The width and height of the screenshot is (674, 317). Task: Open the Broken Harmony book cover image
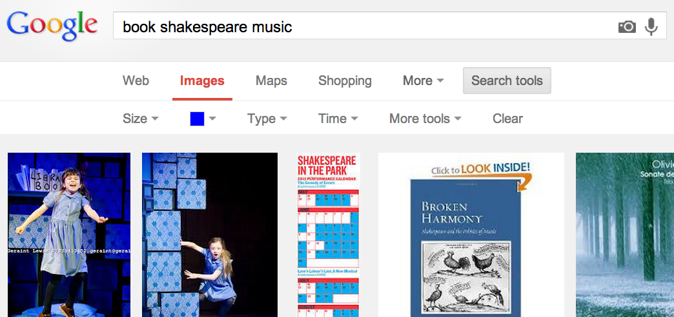point(471,235)
